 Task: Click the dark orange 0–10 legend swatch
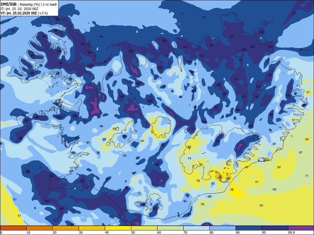tap(13, 228)
